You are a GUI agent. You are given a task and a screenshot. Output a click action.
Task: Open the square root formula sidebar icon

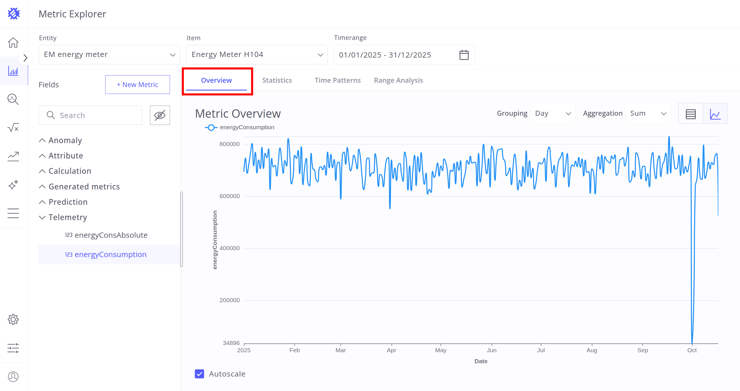pos(13,128)
